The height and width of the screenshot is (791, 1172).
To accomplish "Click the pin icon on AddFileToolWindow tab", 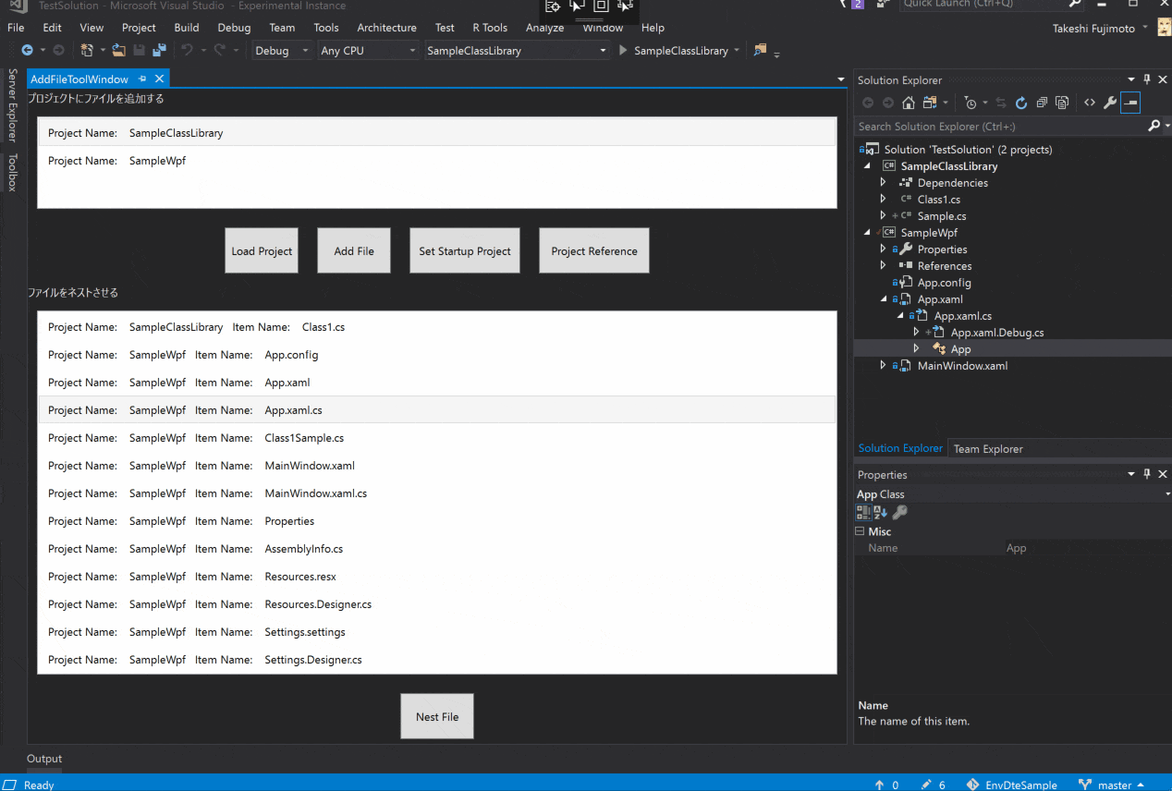I will (x=143, y=79).
